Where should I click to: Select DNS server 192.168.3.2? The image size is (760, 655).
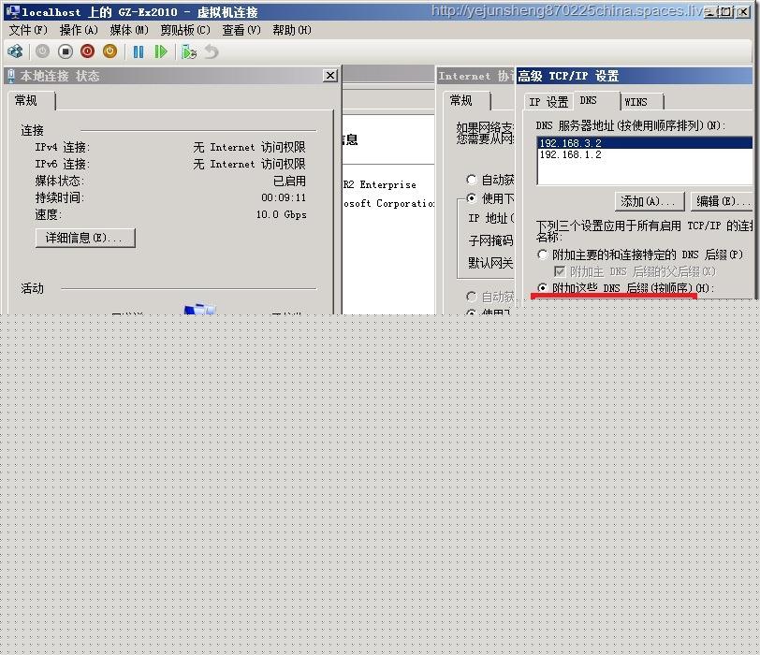(x=645, y=143)
